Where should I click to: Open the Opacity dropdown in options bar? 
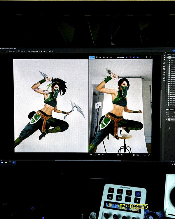16,51
